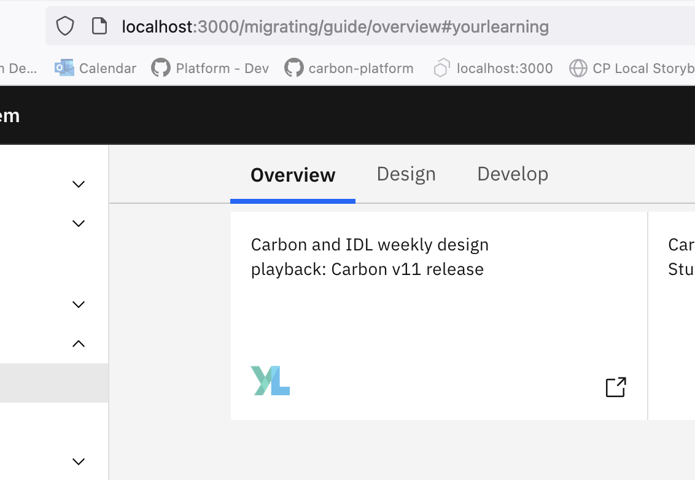The width and height of the screenshot is (695, 480).
Task: Collapse the expanded sidebar section
Action: pyautogui.click(x=78, y=343)
